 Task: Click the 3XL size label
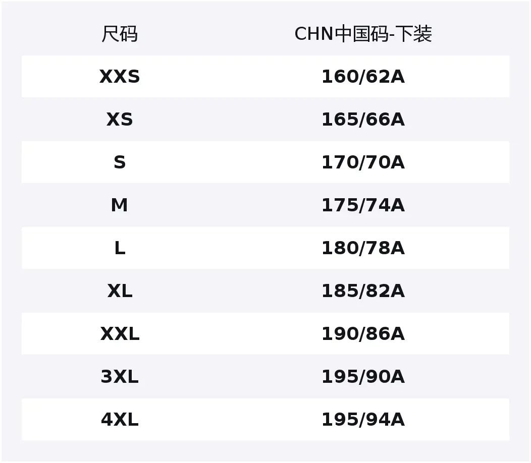(x=120, y=377)
